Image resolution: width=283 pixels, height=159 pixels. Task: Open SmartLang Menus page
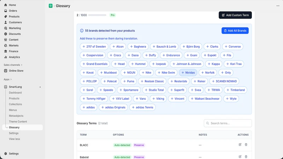(13, 110)
